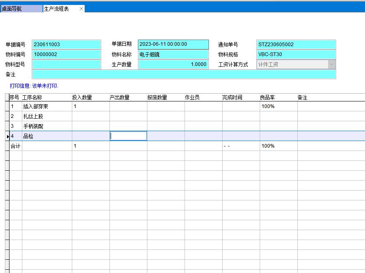Click the 物料规格 field showing VBC-ST30
The width and height of the screenshot is (365, 273).
(x=296, y=54)
